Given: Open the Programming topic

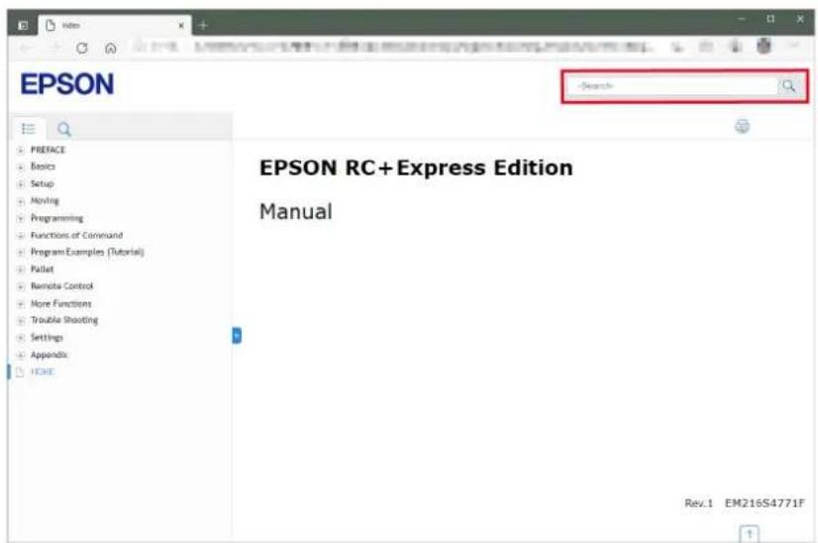Looking at the screenshot, I should (56, 218).
